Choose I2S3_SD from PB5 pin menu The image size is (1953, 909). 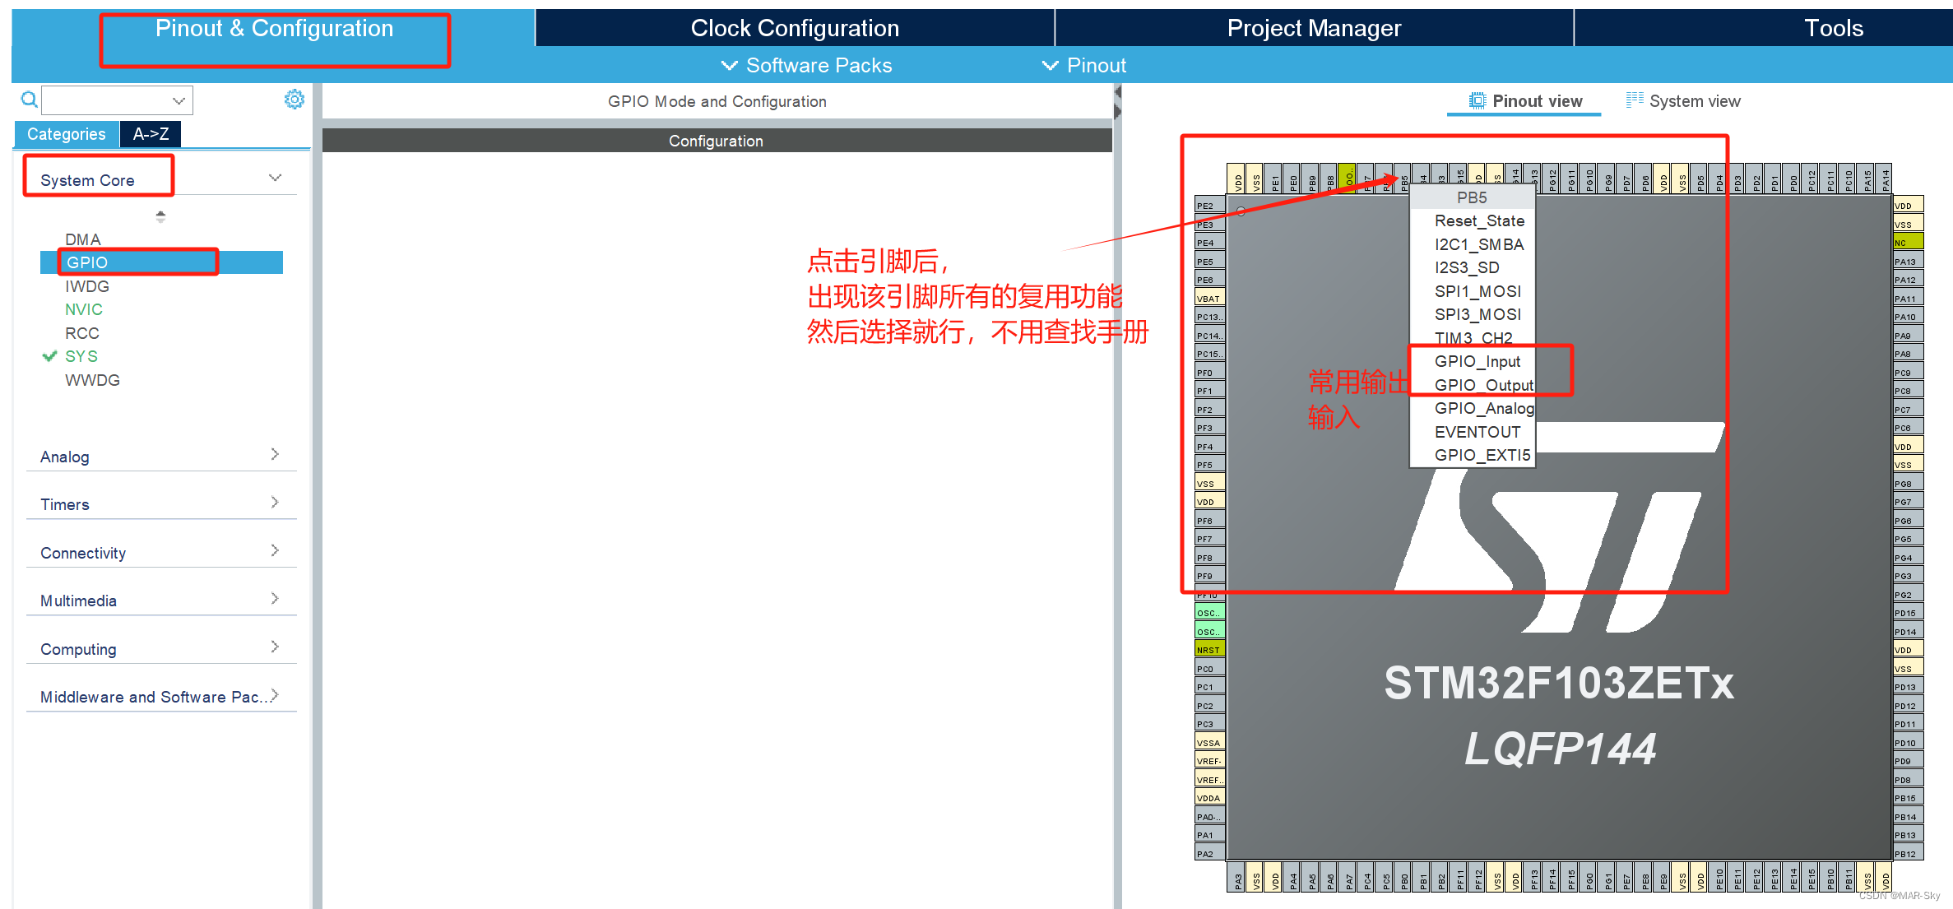coord(1467,267)
